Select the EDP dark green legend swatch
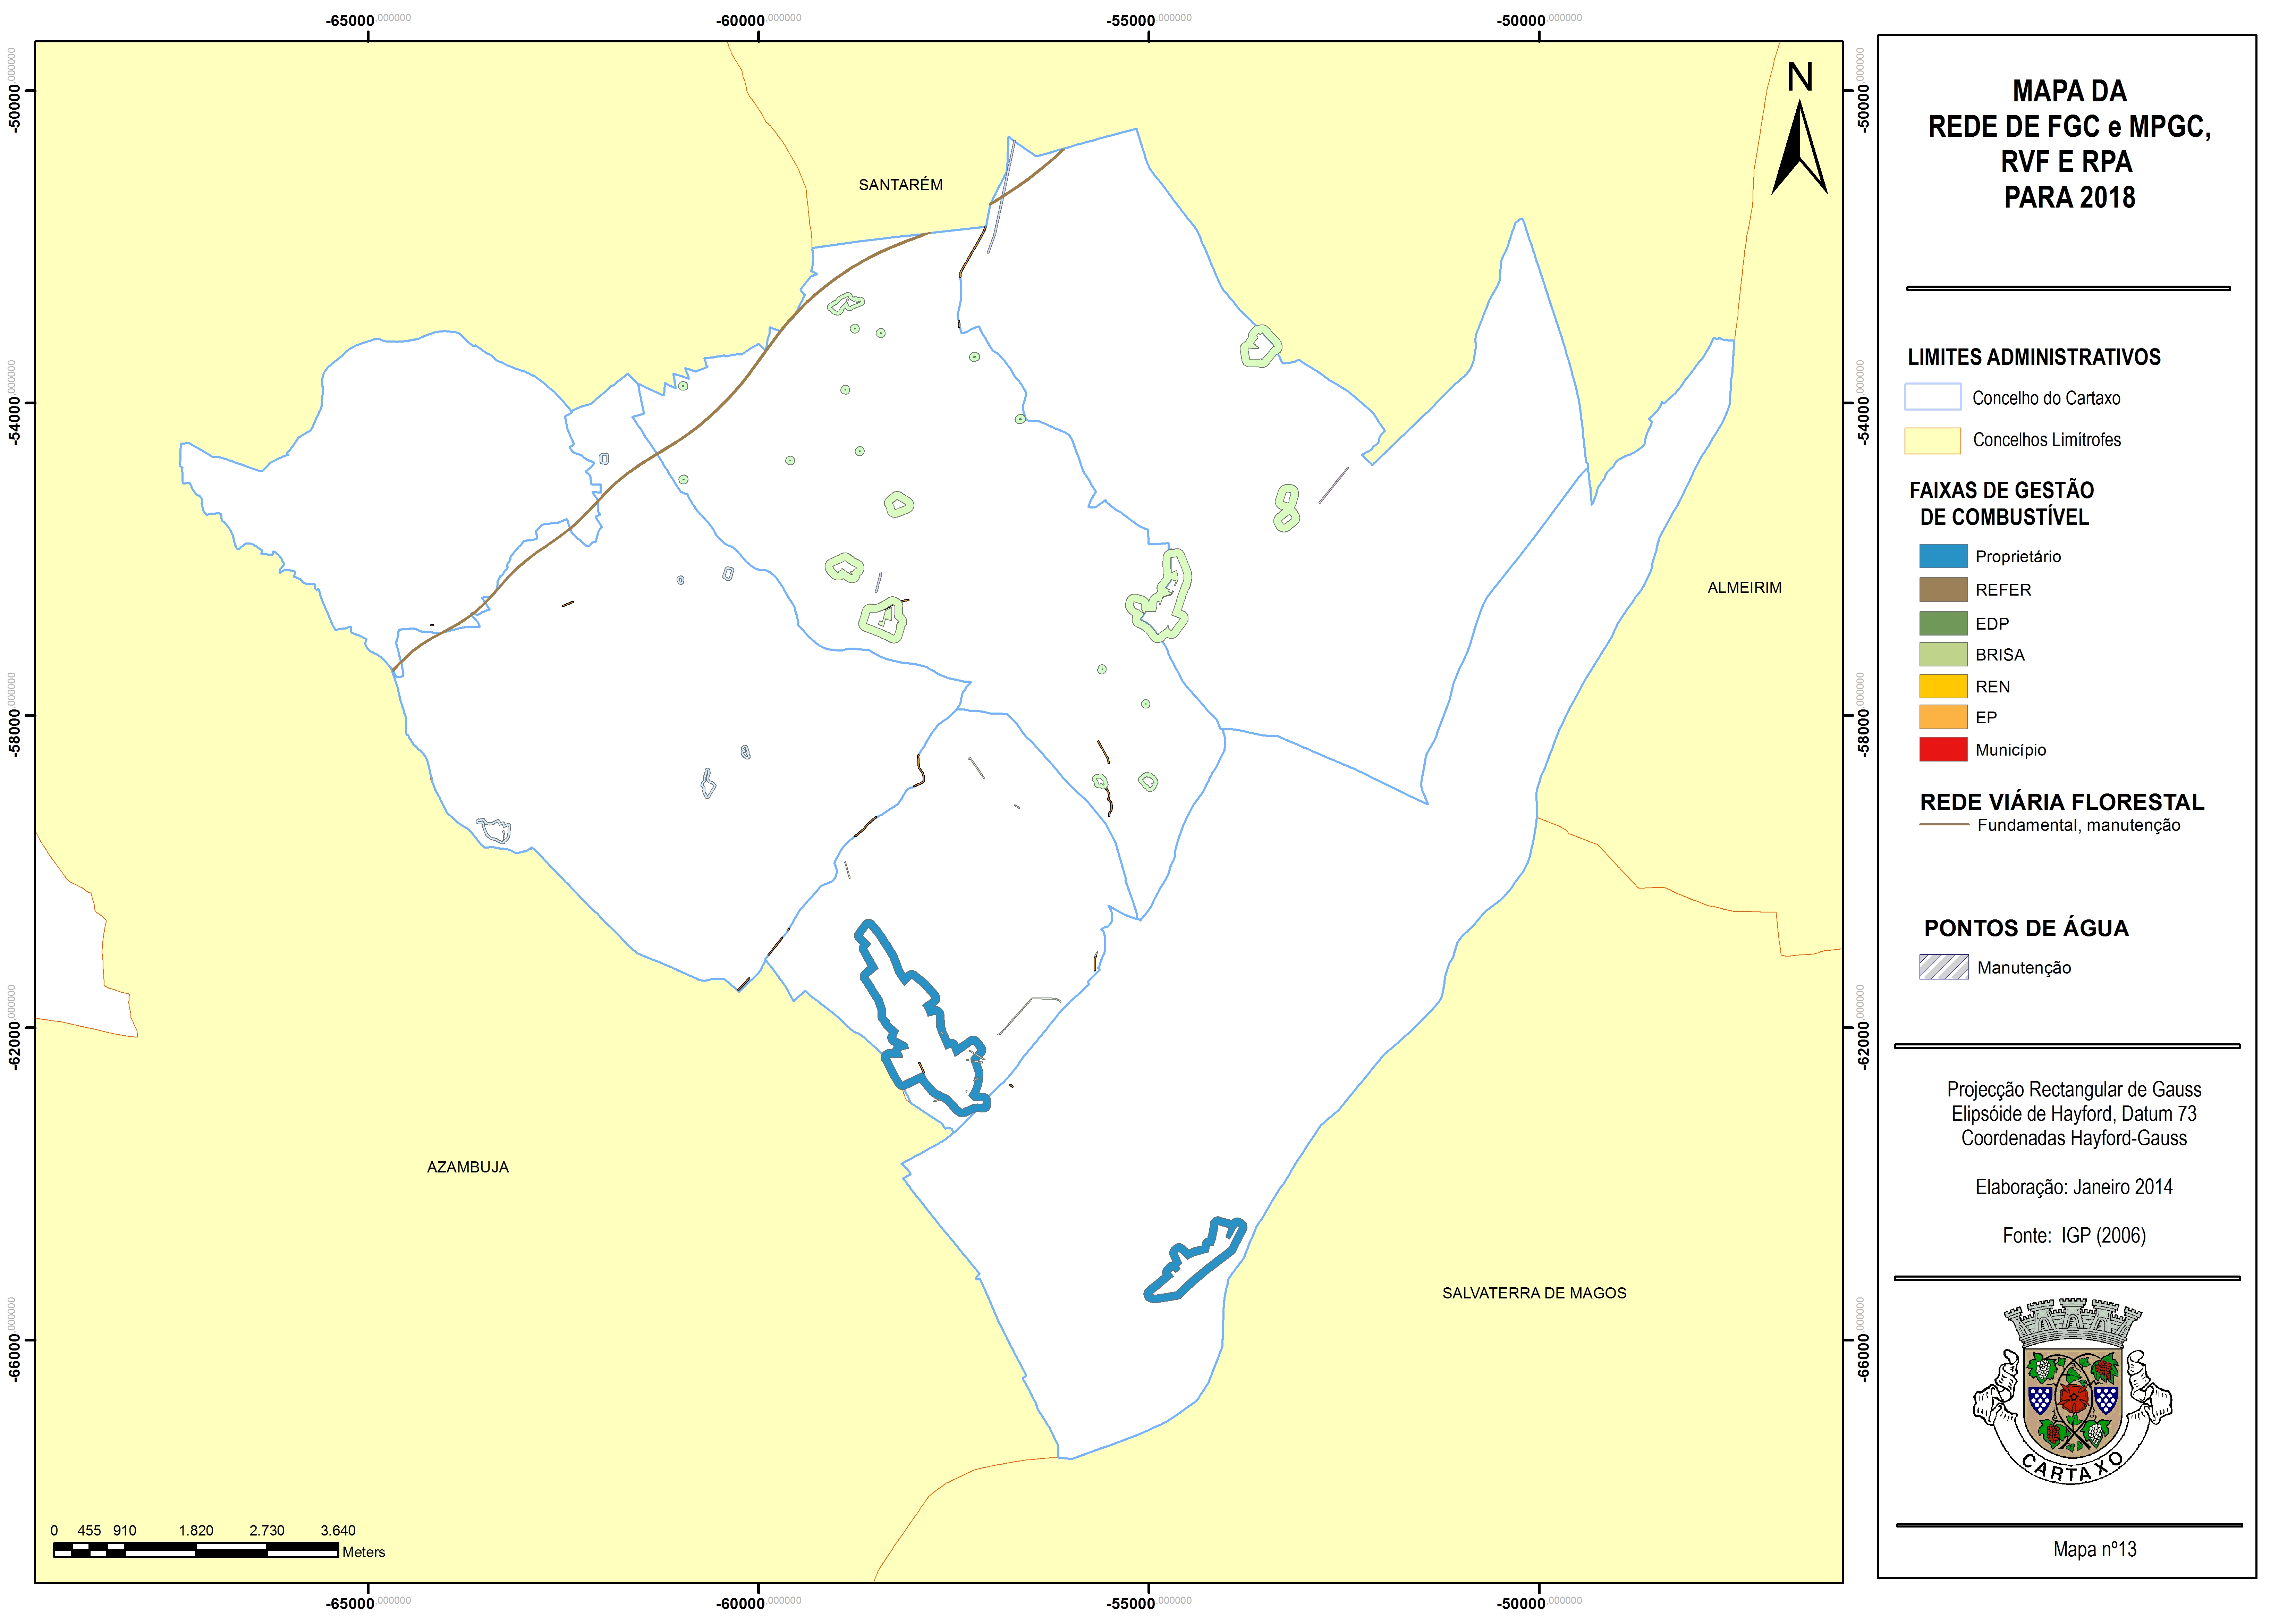Screen dimensions: 2296x1624 (x=1943, y=623)
